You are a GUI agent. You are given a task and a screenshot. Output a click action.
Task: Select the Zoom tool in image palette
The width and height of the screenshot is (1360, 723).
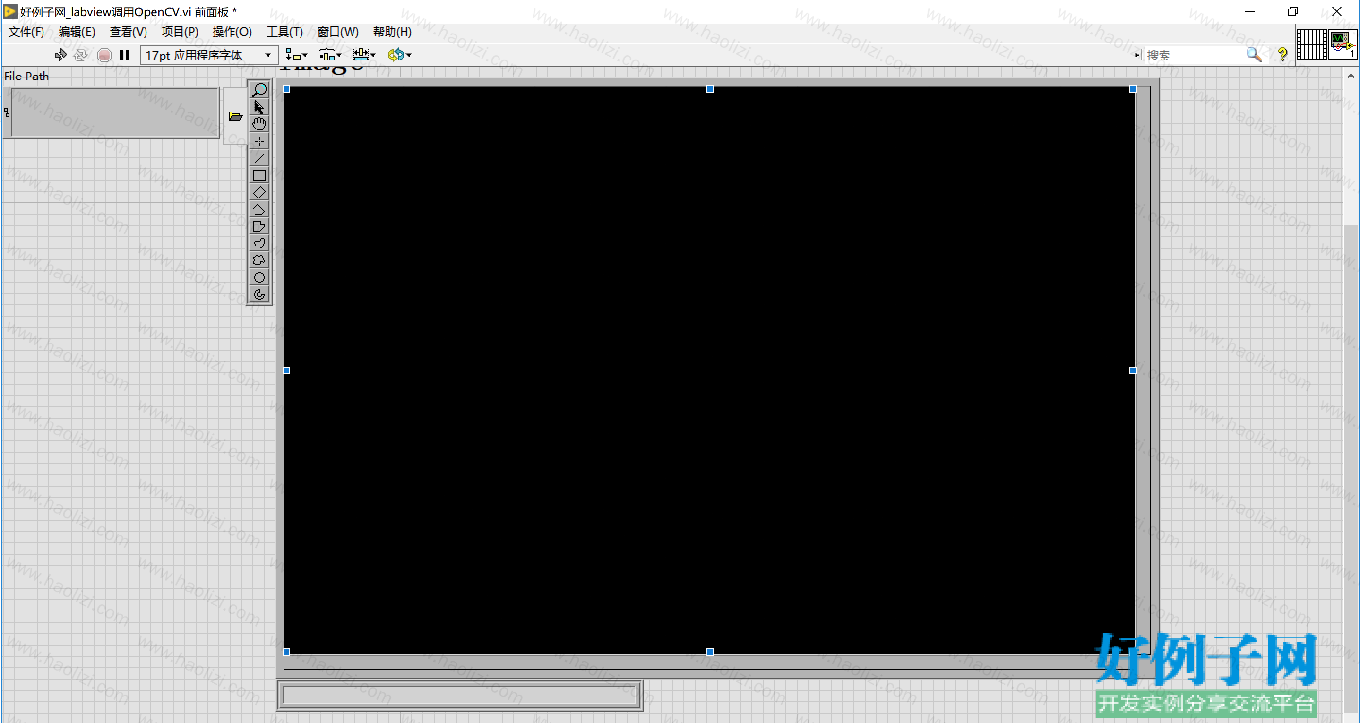tap(258, 90)
